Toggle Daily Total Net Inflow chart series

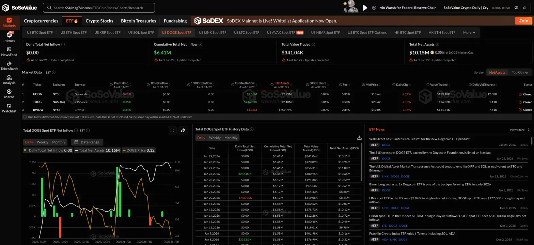(x=48, y=150)
